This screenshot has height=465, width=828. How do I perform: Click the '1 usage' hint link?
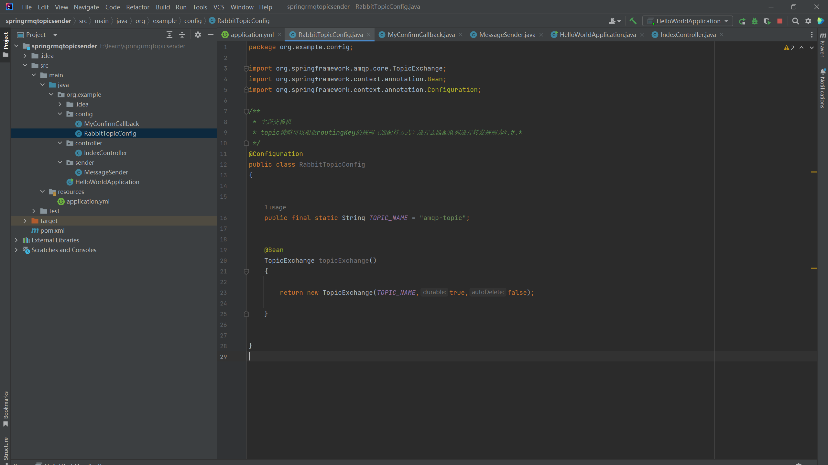pyautogui.click(x=275, y=207)
